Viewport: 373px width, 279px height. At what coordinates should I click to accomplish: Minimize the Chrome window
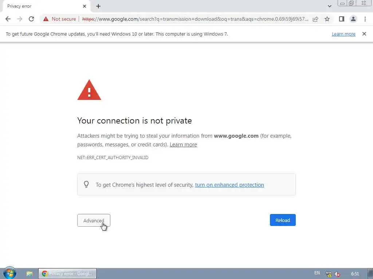pyautogui.click(x=342, y=3)
